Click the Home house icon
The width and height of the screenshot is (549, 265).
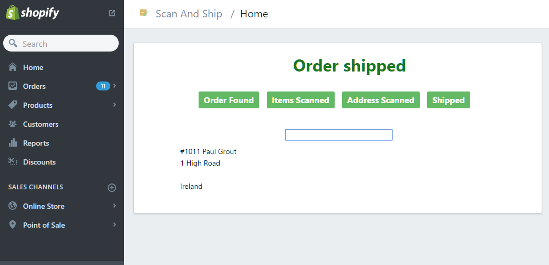(13, 67)
